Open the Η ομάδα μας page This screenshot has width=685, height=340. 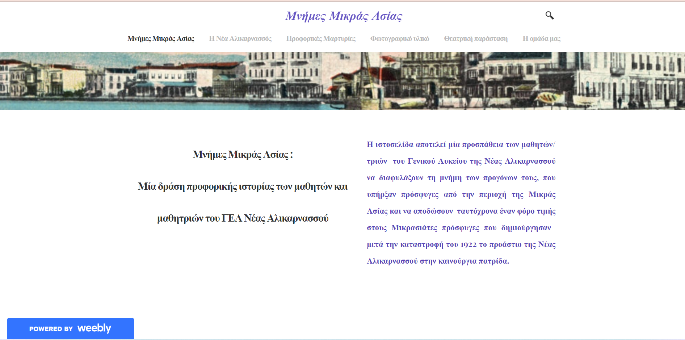[541, 39]
